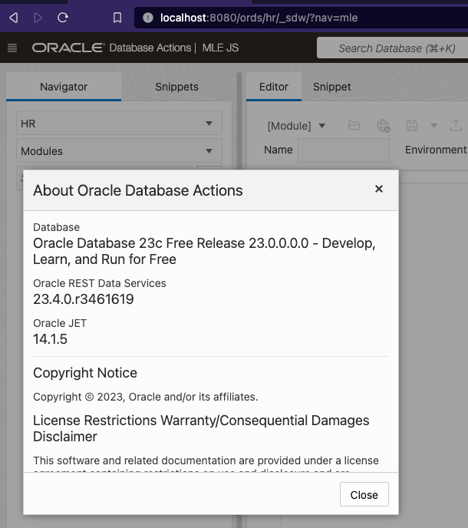The width and height of the screenshot is (468, 528).
Task: Switch to the Snippet editor tab
Action: (x=331, y=87)
